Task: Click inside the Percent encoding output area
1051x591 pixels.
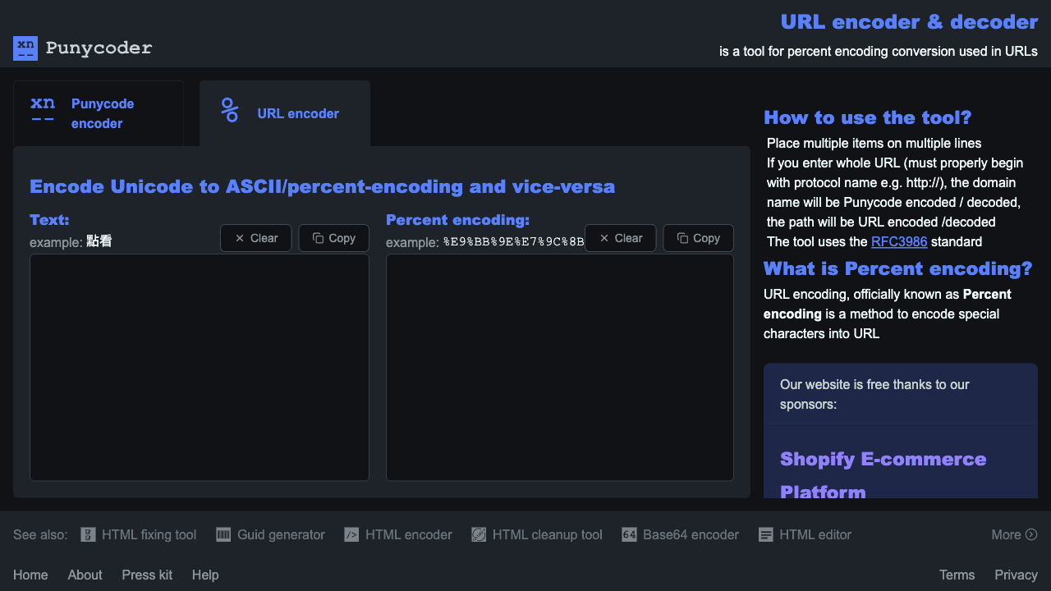Action: 559,367
